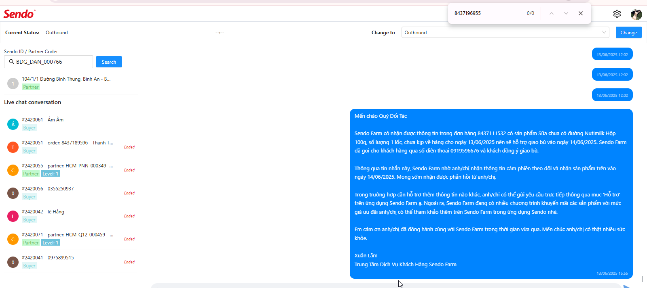Screen dimensions: 647x288
Task: Click the 13/06/2025 15:55 timestamp
Action: tap(612, 273)
